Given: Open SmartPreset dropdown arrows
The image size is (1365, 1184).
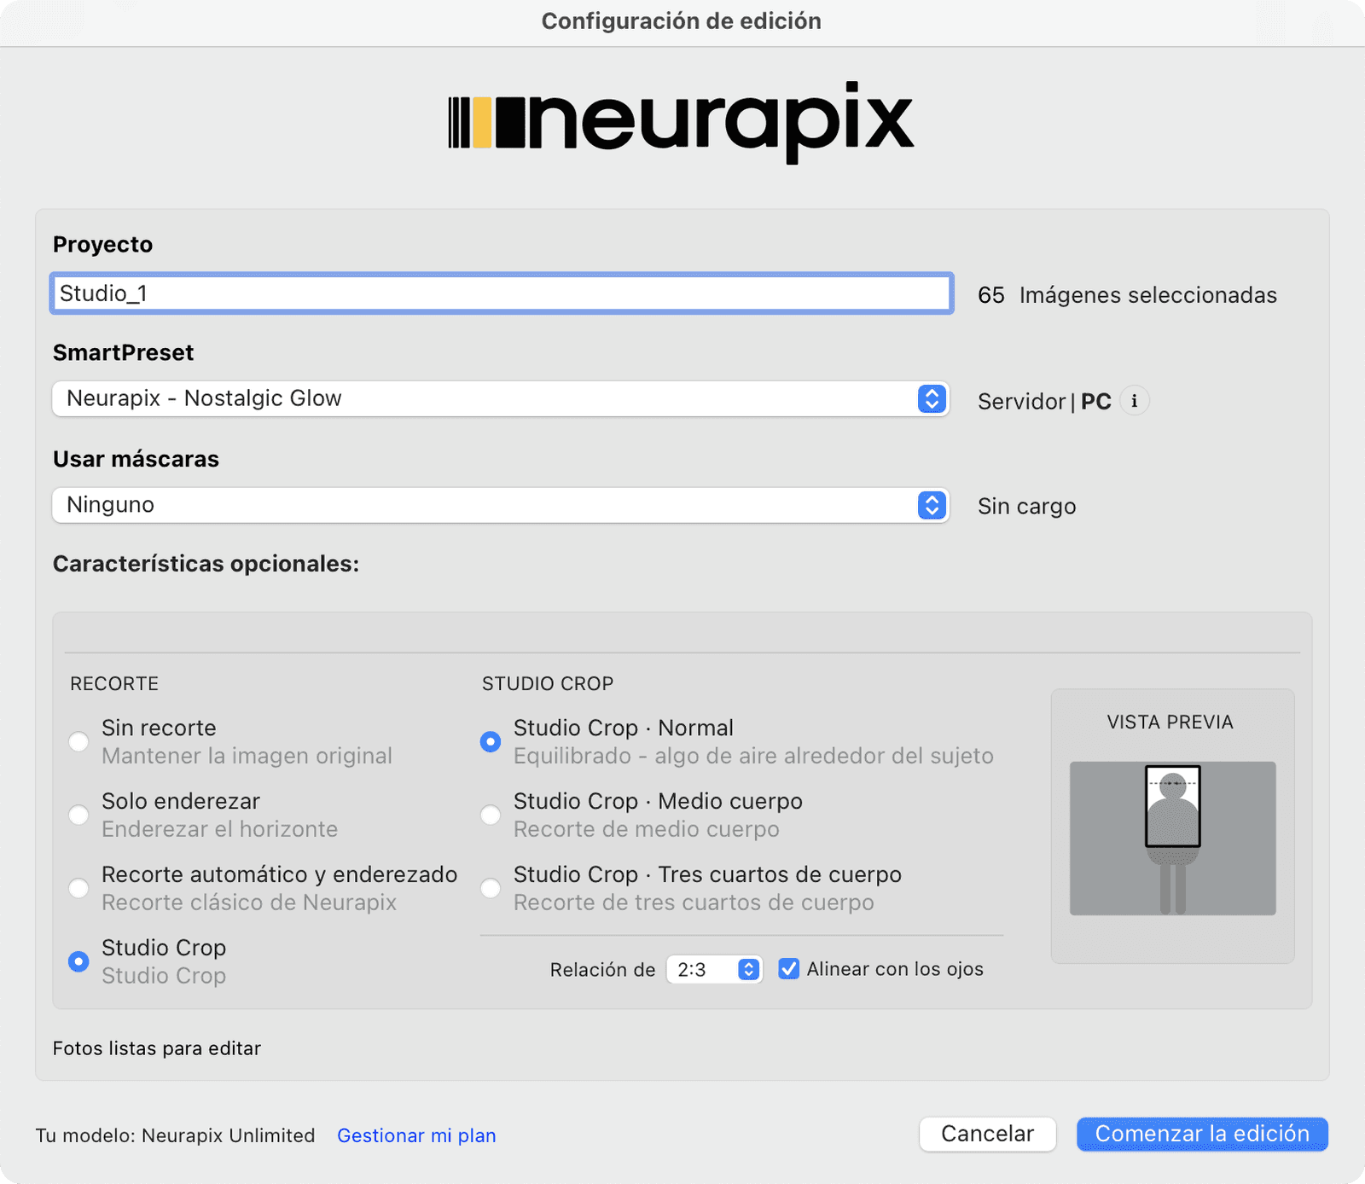Looking at the screenshot, I should click(x=932, y=398).
